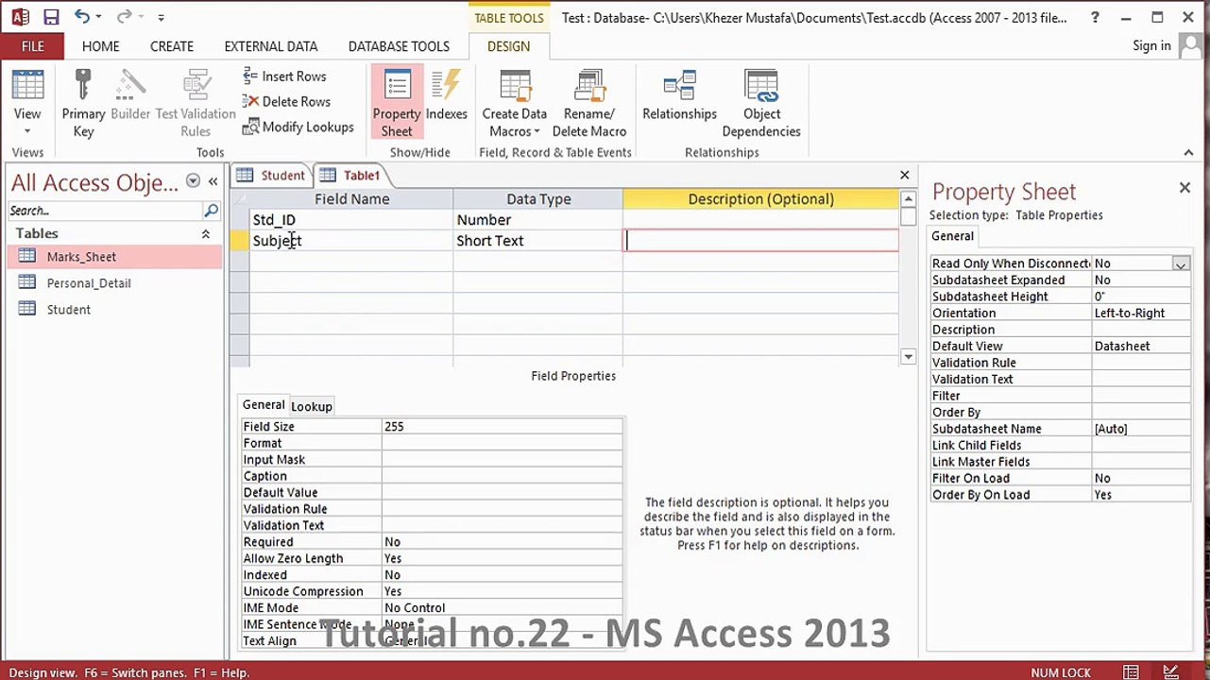Image resolution: width=1210 pixels, height=680 pixels.
Task: Select the Personal_Detail table
Action: point(113,283)
